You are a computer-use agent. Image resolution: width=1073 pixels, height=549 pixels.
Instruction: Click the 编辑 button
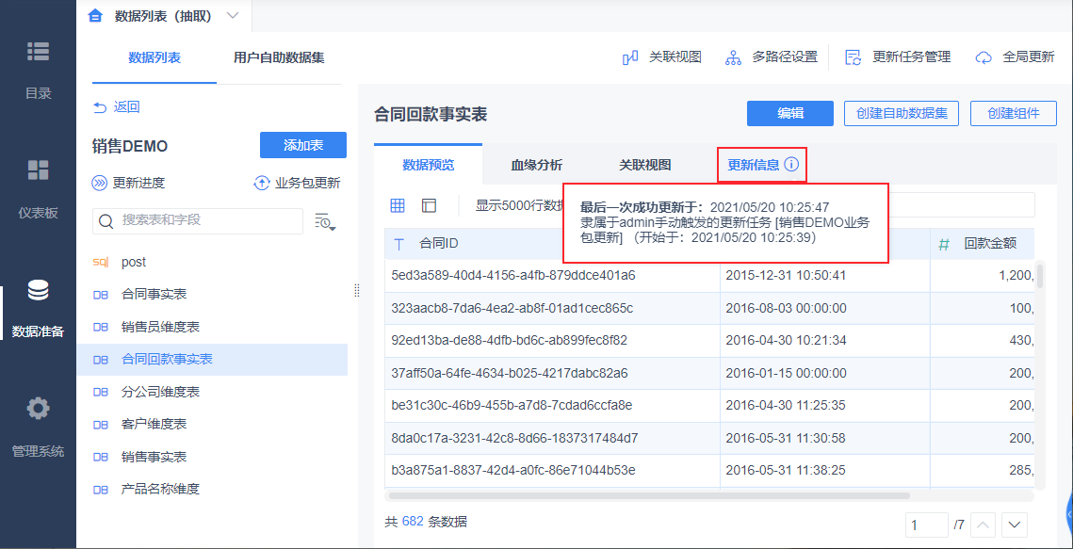pos(790,114)
